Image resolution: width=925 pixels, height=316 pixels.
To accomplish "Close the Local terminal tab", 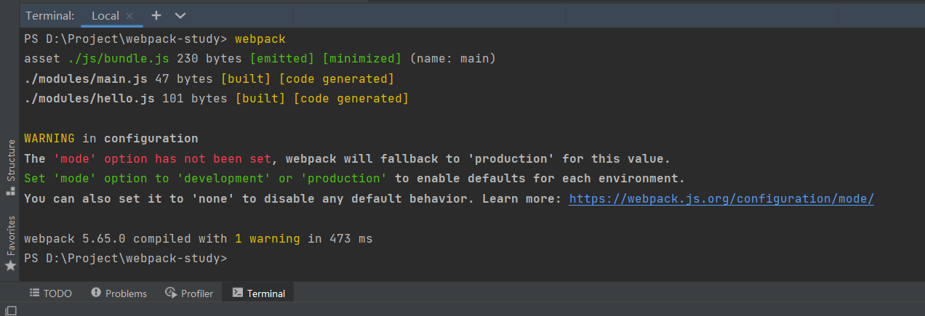I will click(129, 15).
